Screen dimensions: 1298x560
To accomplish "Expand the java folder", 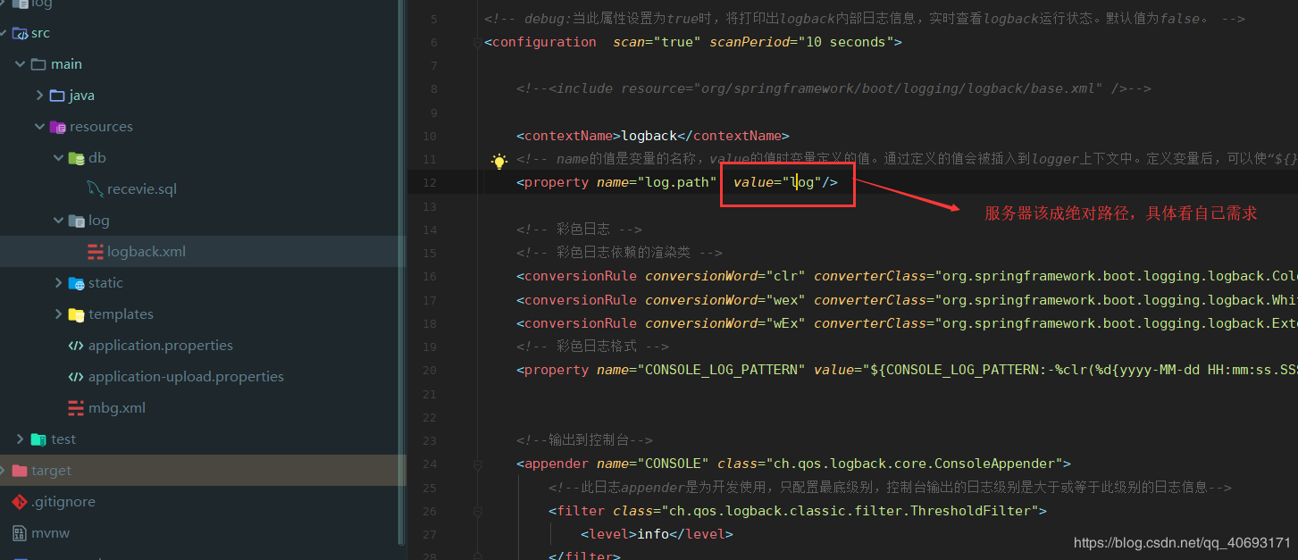I will 39,96.
